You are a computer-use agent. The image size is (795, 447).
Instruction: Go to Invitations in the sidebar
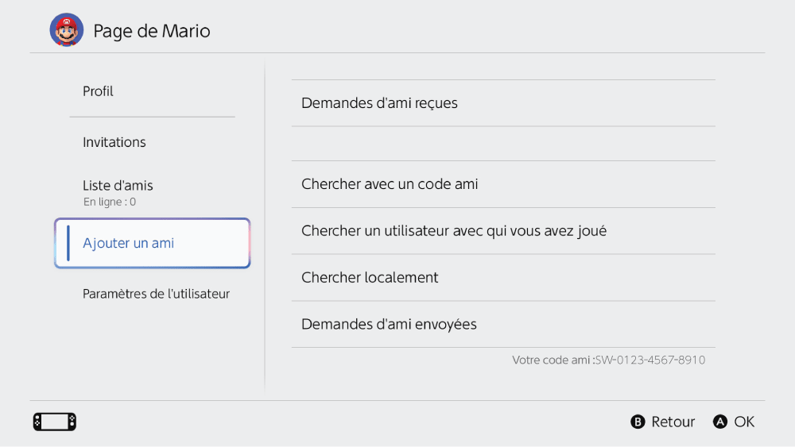point(114,142)
